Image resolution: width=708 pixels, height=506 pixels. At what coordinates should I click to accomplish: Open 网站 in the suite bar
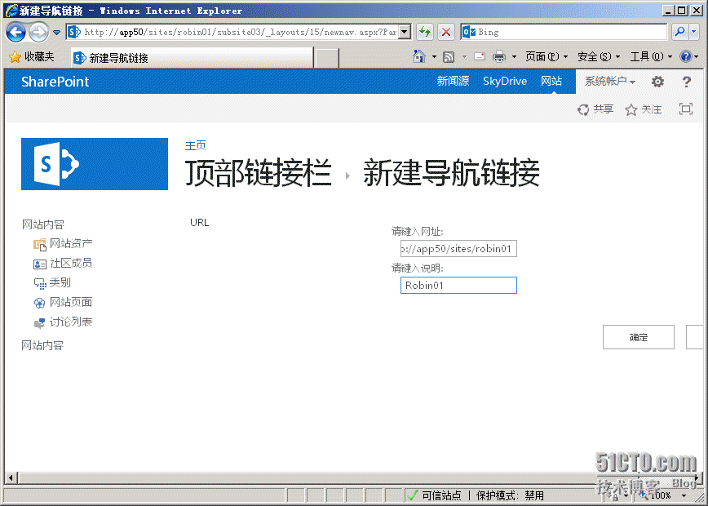point(551,82)
